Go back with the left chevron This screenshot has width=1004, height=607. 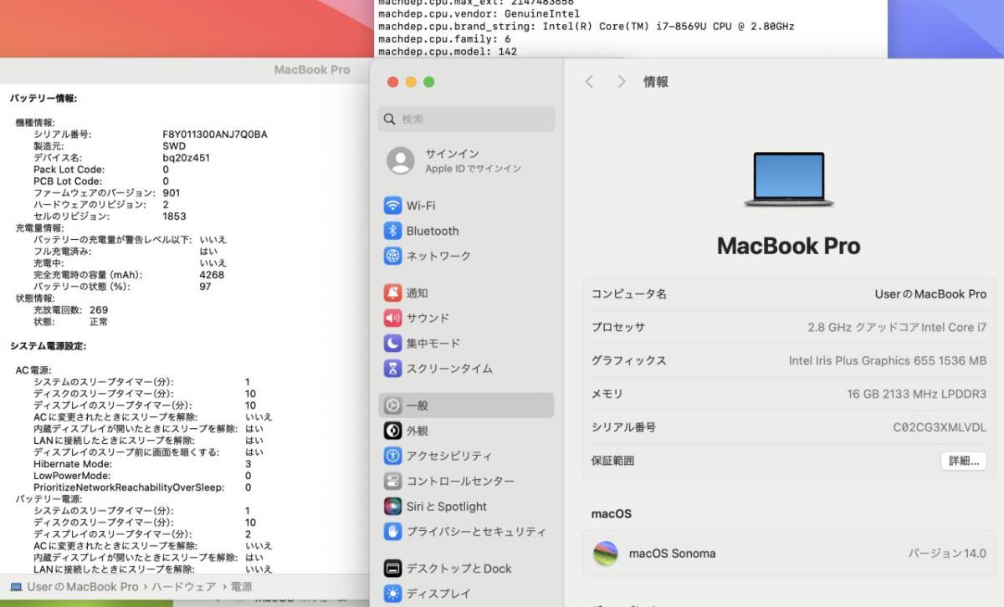(589, 82)
